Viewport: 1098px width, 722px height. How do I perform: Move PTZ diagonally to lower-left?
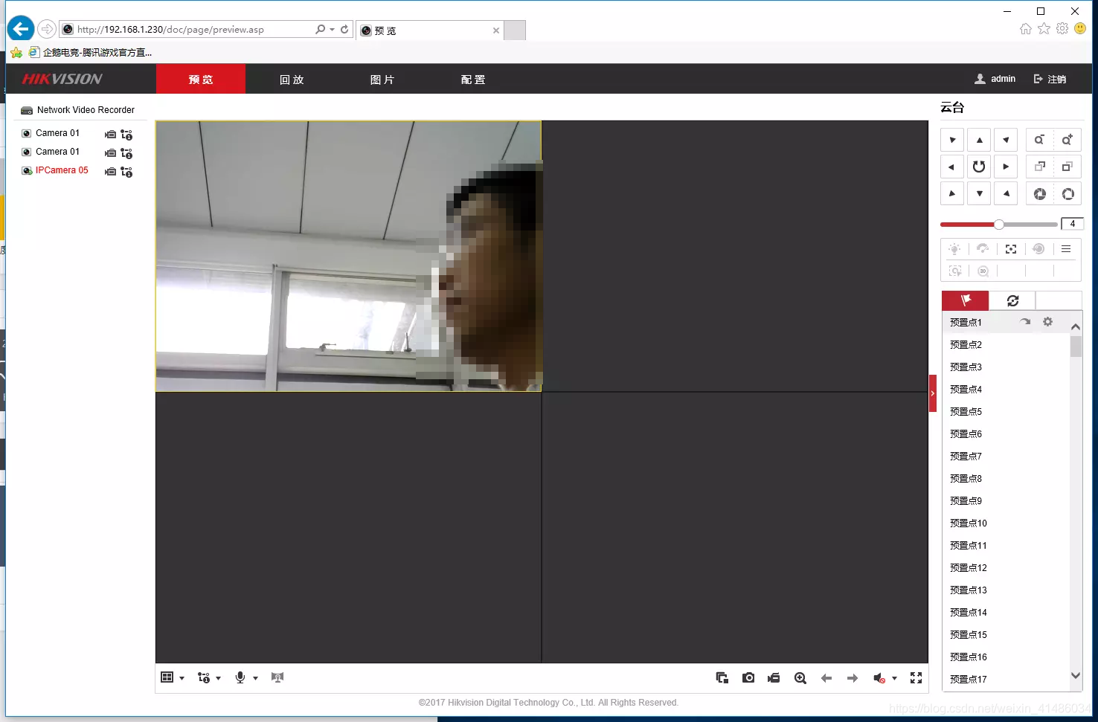952,193
